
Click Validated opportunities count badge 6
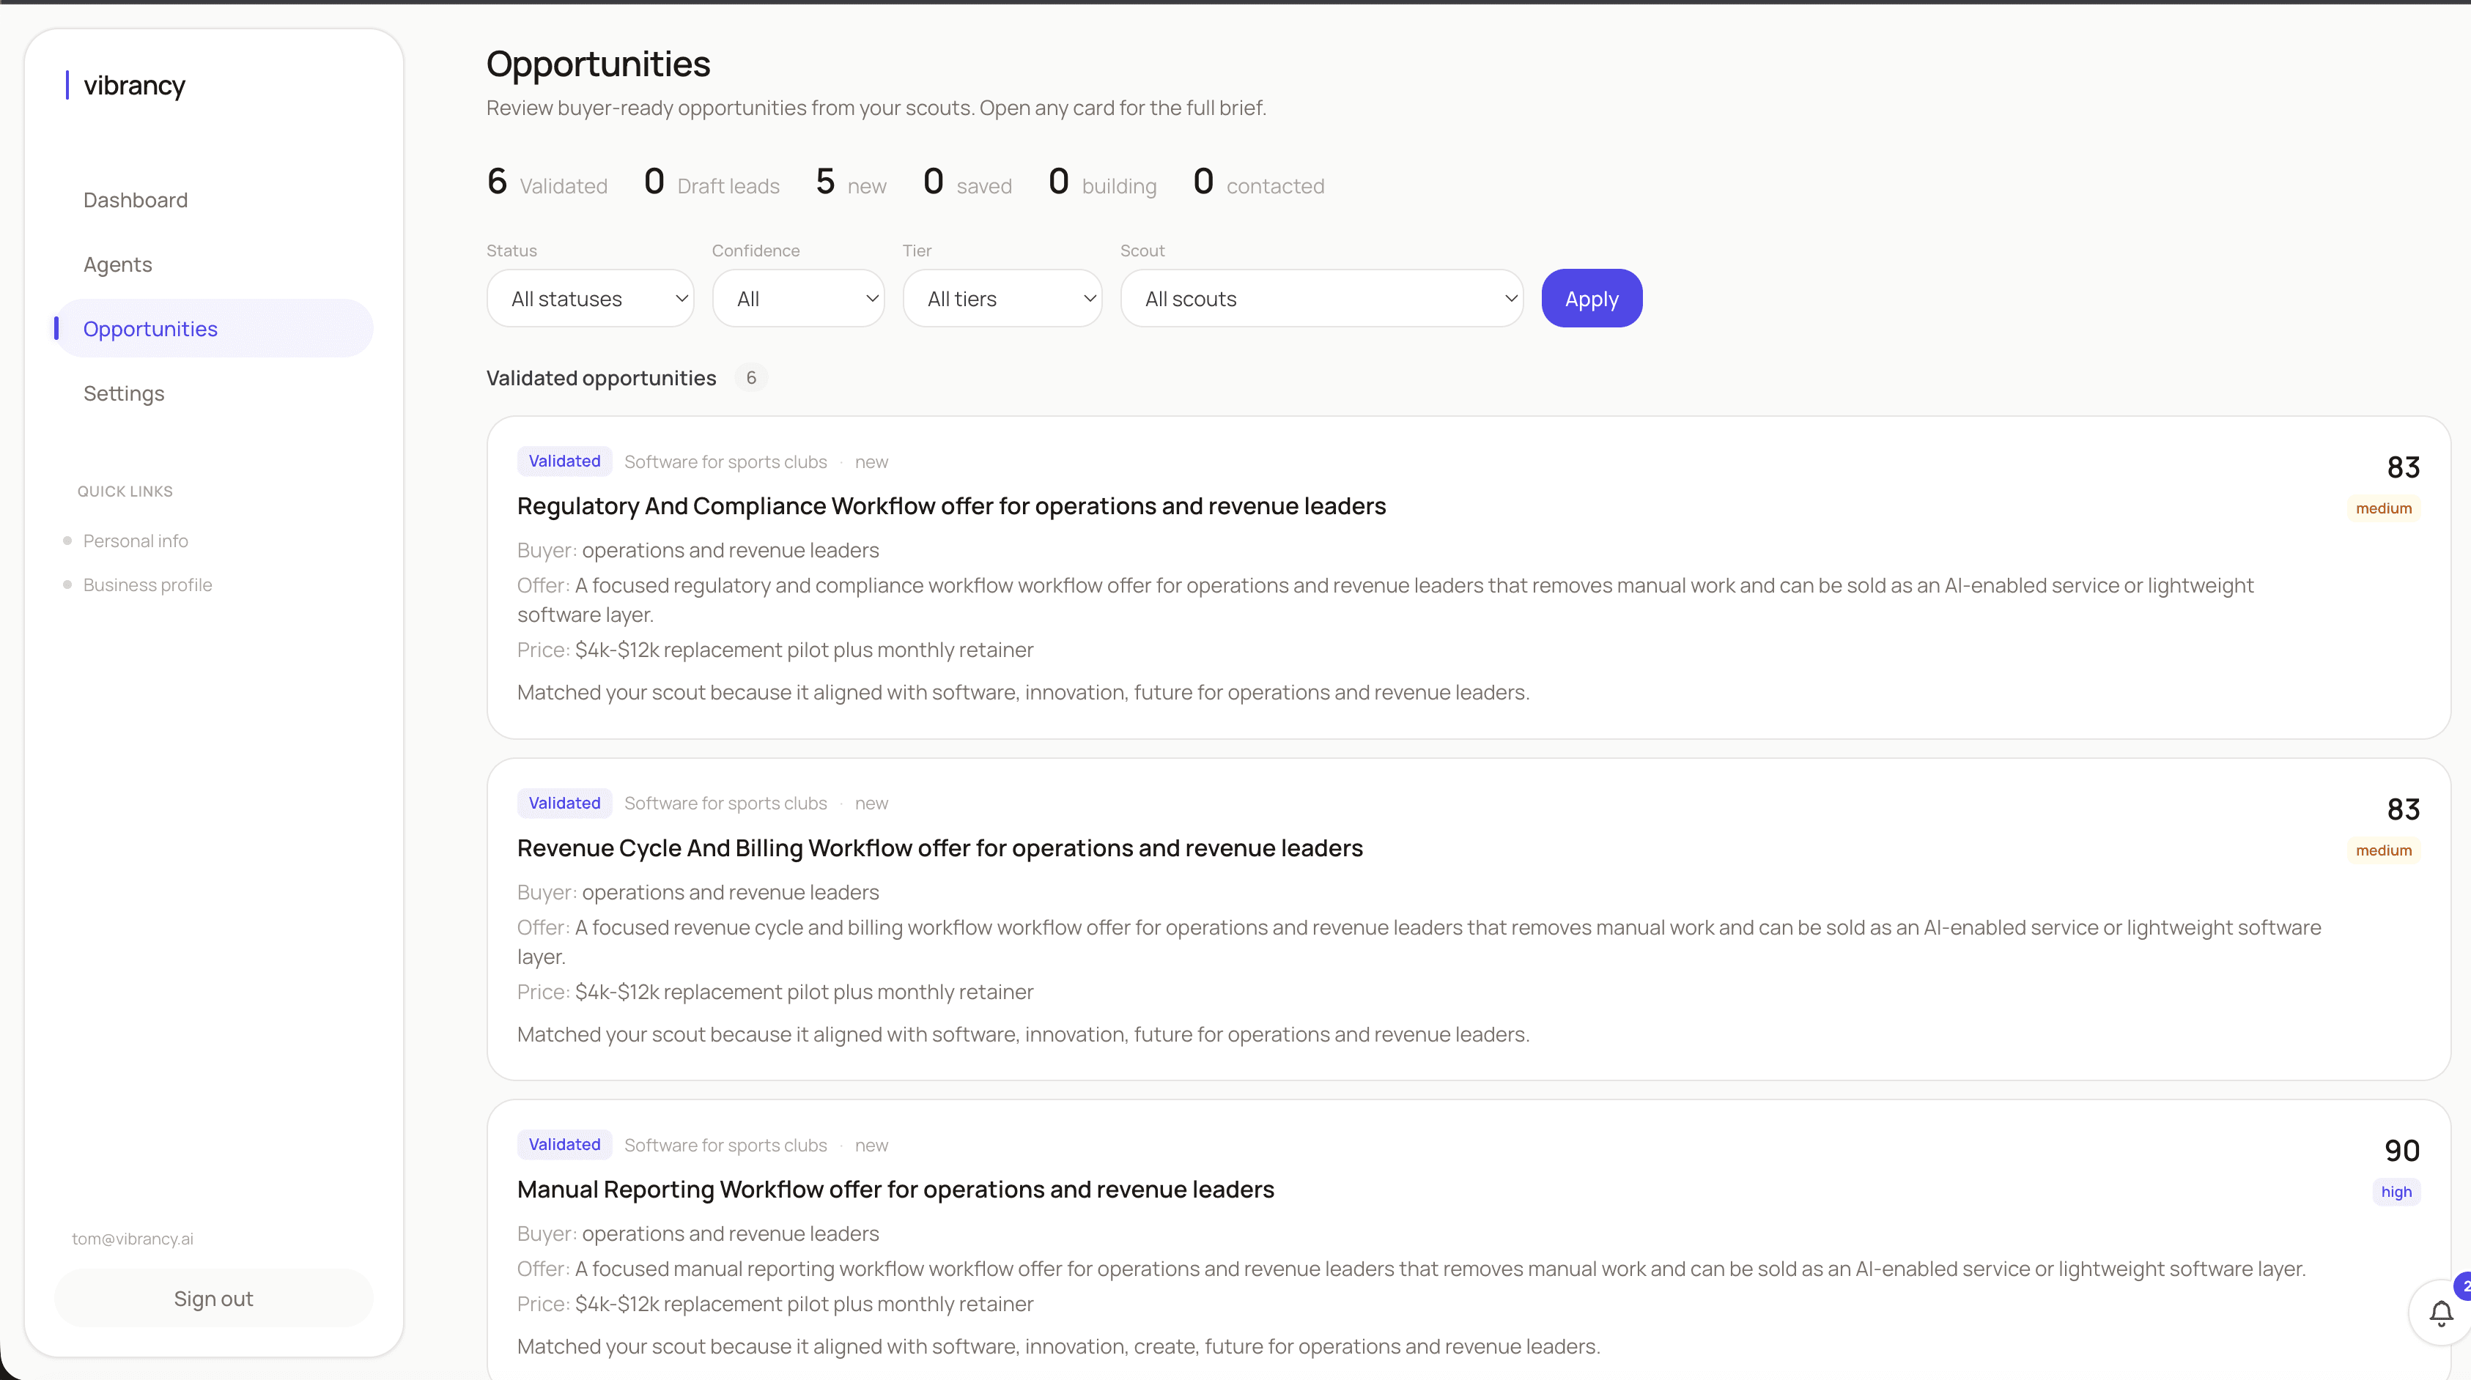click(x=751, y=378)
